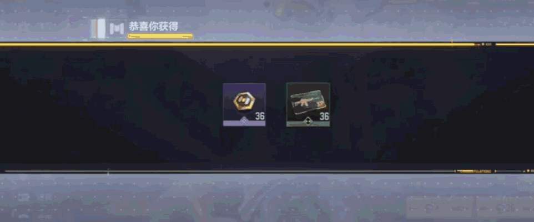534x222 pixels.
Task: Click the white vertical bars emblem
Action: click(98, 29)
